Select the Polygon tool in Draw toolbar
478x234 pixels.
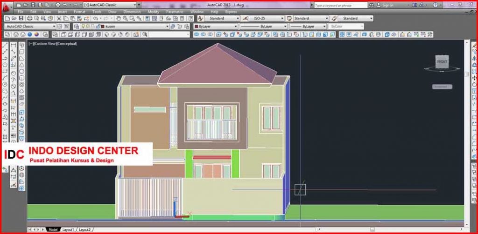pyautogui.click(x=5, y=65)
